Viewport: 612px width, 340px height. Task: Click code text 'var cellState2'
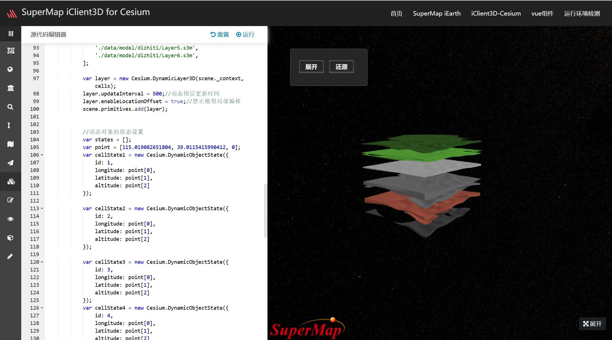coord(104,209)
